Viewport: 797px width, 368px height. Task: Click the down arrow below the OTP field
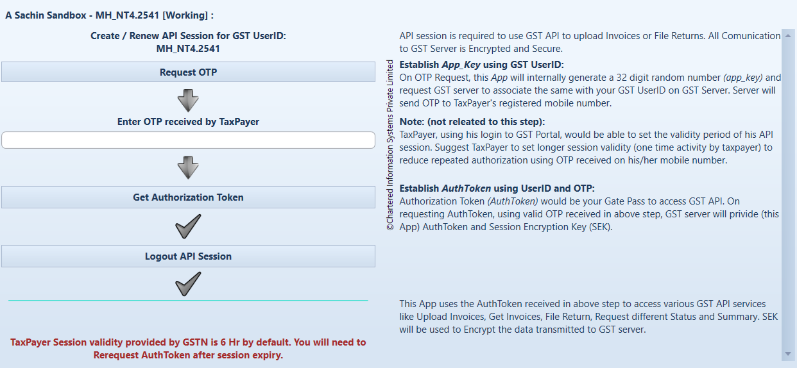pos(188,167)
